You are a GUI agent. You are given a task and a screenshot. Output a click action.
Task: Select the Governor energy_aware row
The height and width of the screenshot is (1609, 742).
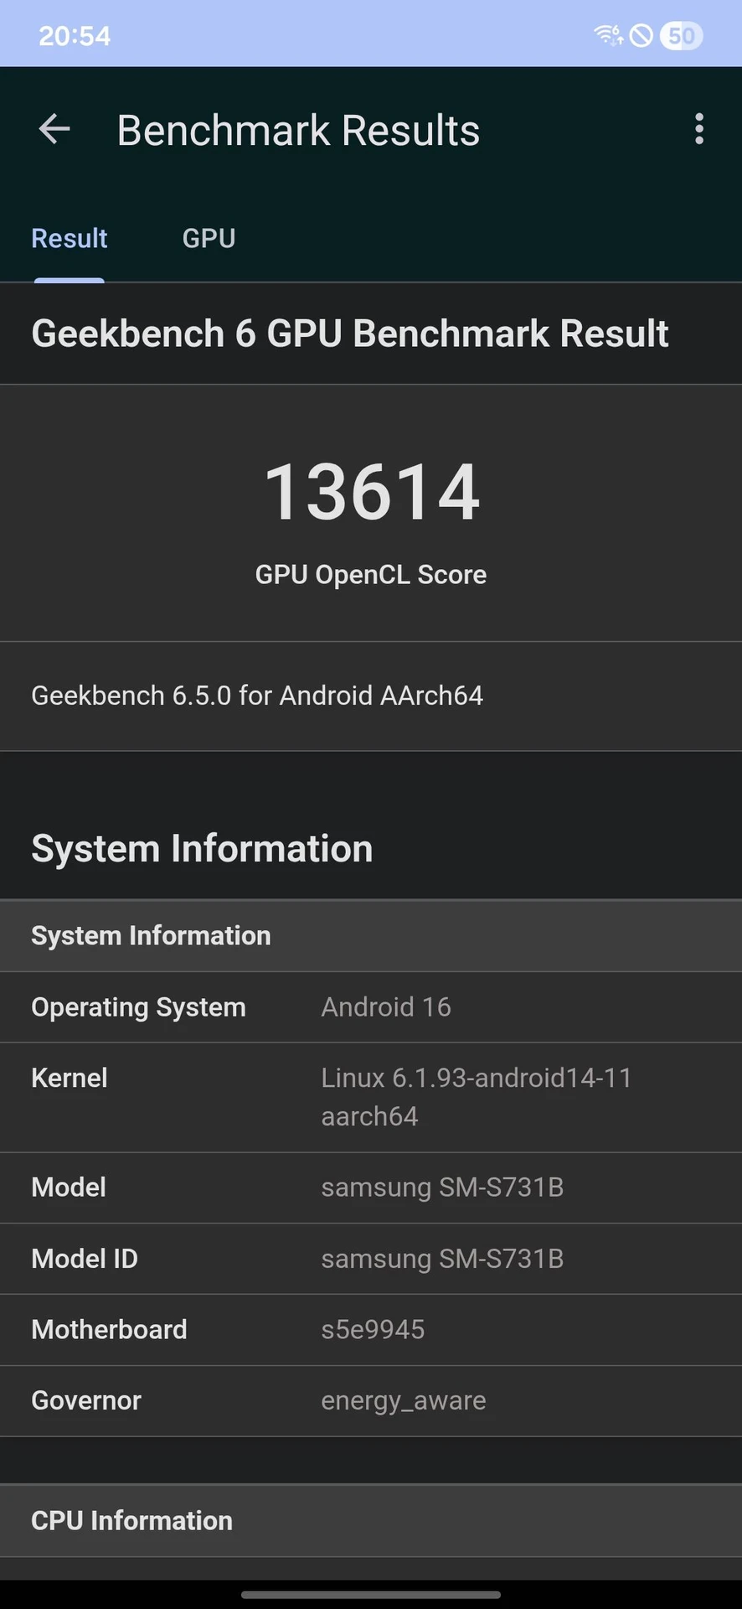click(371, 1402)
